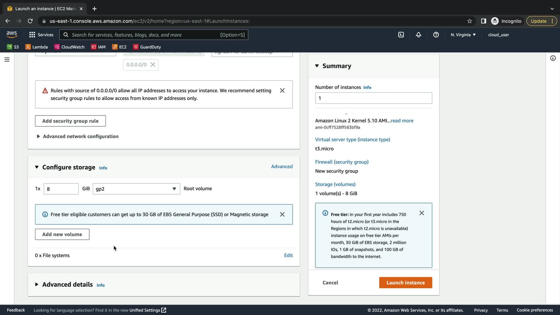
Task: Expand the Advanced details section
Action: coord(67,284)
